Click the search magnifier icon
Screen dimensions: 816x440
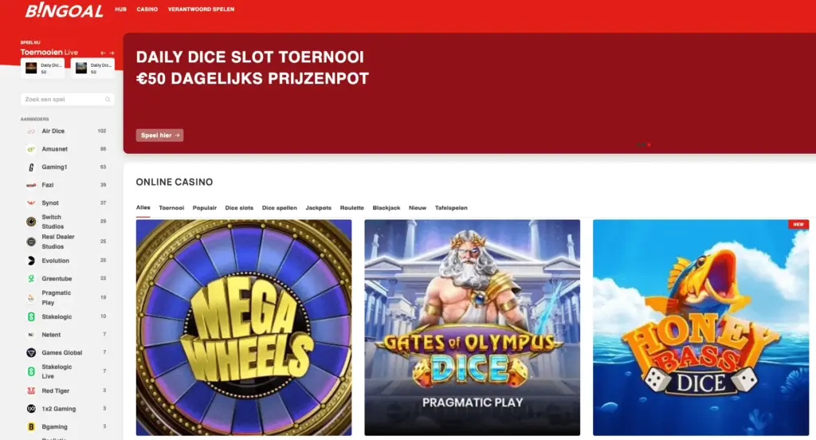[x=108, y=100]
